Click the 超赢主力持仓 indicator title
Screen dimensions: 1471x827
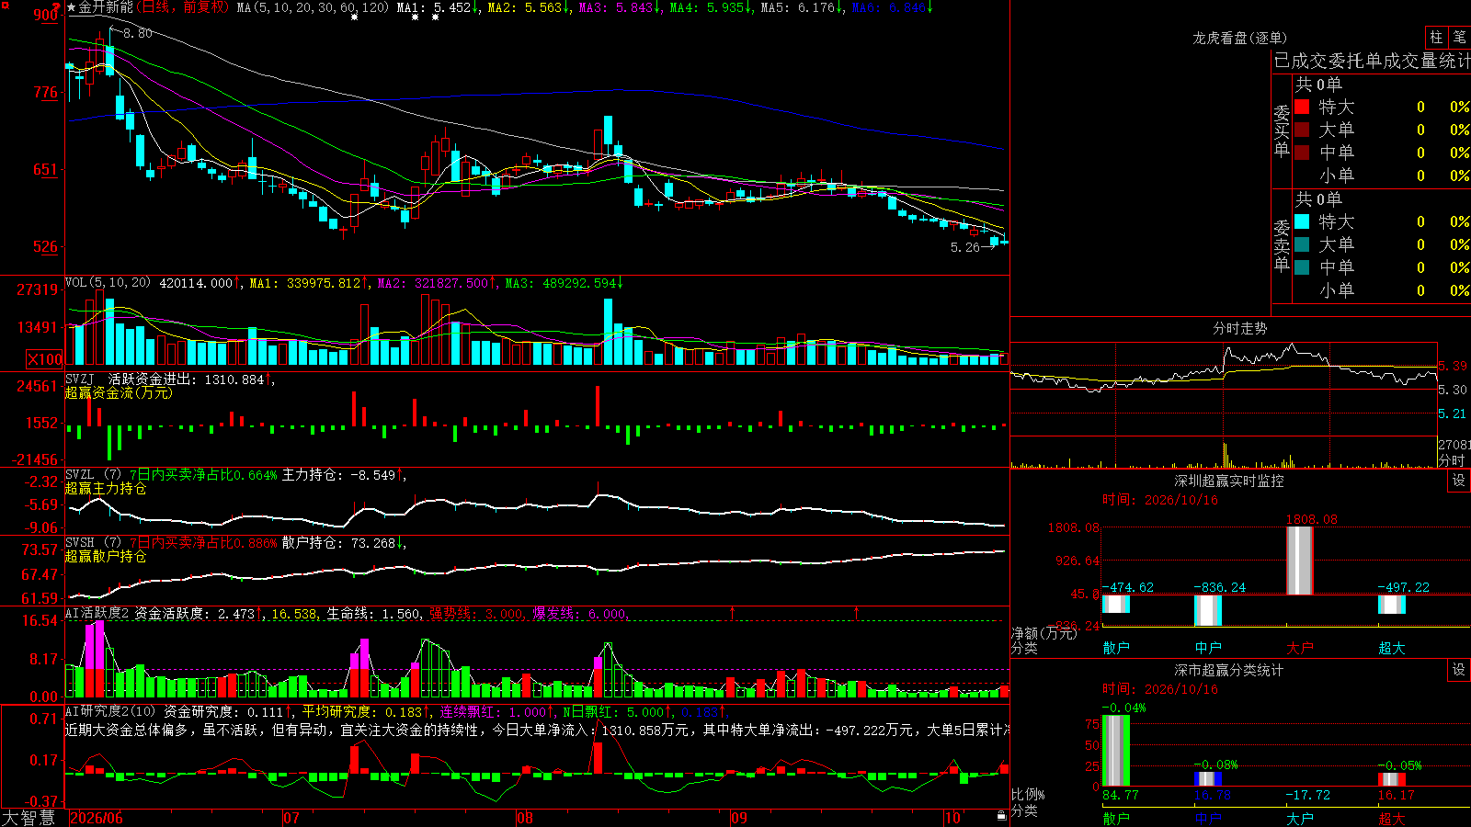coord(106,488)
